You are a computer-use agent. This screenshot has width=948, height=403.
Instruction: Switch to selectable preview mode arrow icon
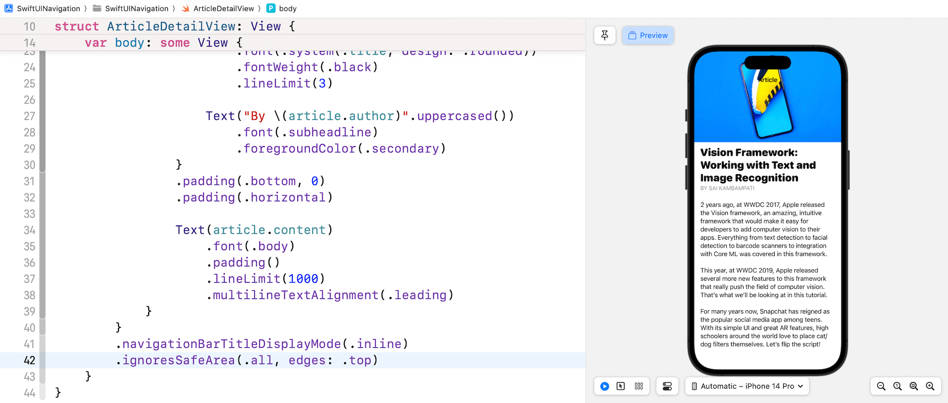(621, 386)
